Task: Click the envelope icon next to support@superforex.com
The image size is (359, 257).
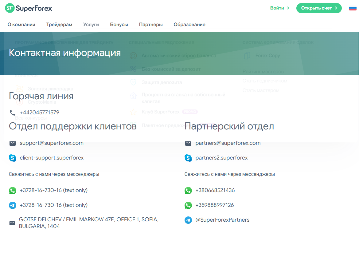Action: [13, 143]
